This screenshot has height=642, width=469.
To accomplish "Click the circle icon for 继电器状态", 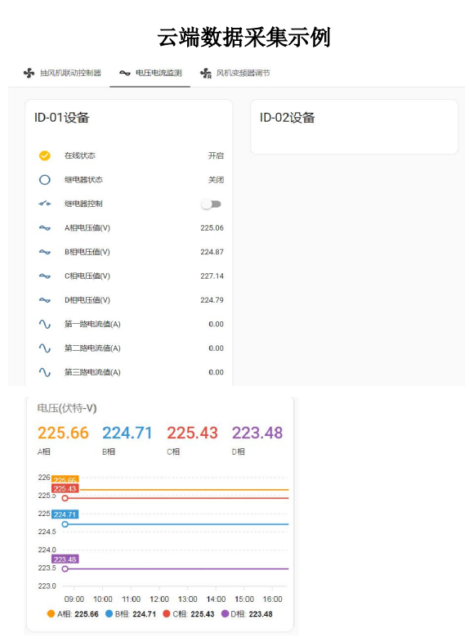I will pos(45,180).
